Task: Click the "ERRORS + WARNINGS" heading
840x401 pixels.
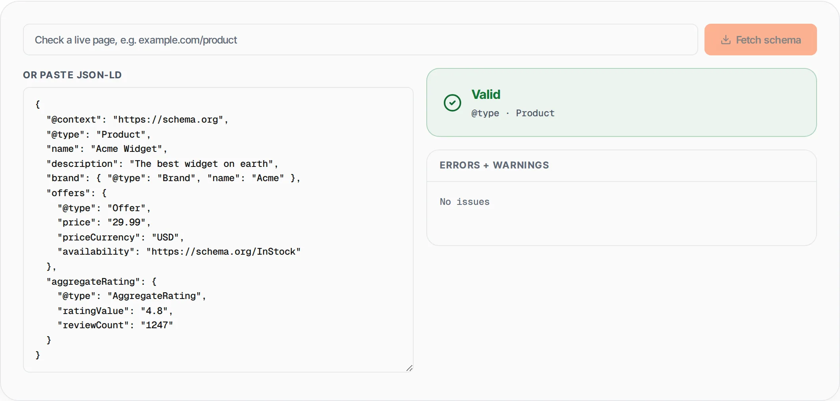Action: coord(494,165)
